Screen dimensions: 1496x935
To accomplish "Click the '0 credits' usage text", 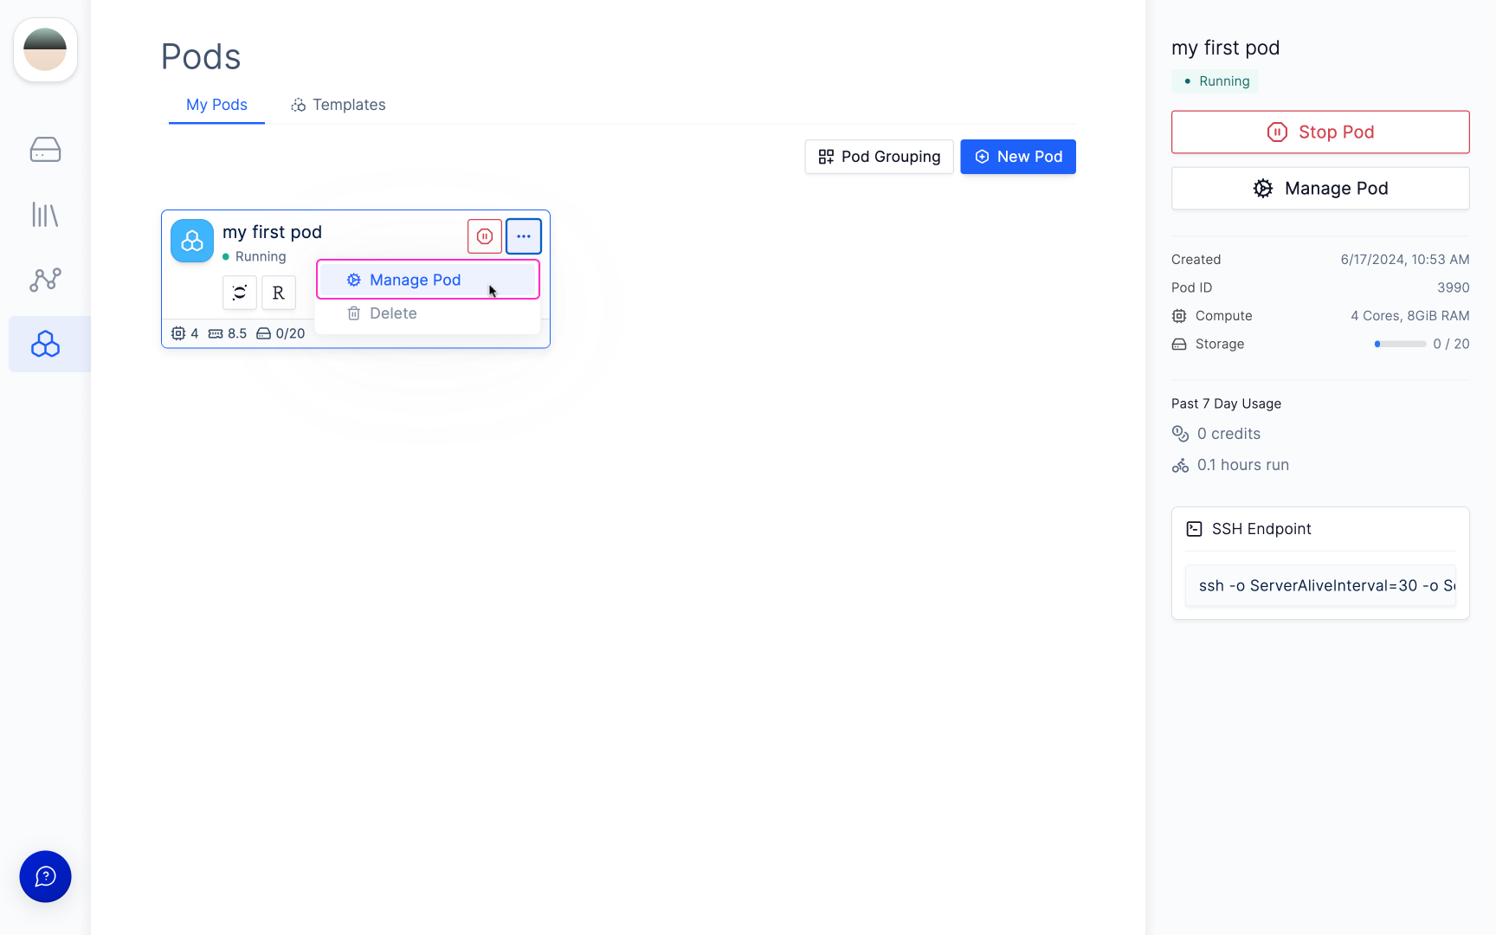I will point(1228,434).
